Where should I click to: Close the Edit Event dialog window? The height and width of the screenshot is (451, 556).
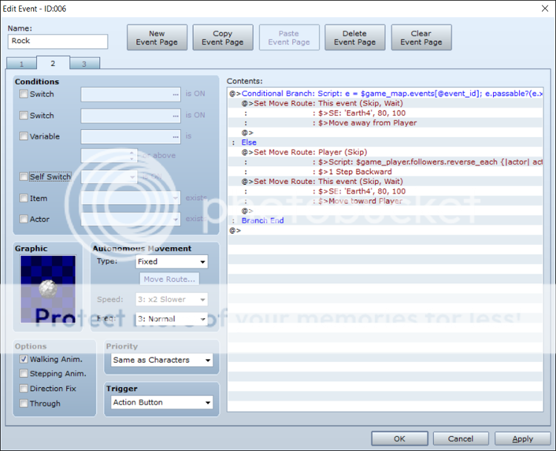[x=542, y=8]
